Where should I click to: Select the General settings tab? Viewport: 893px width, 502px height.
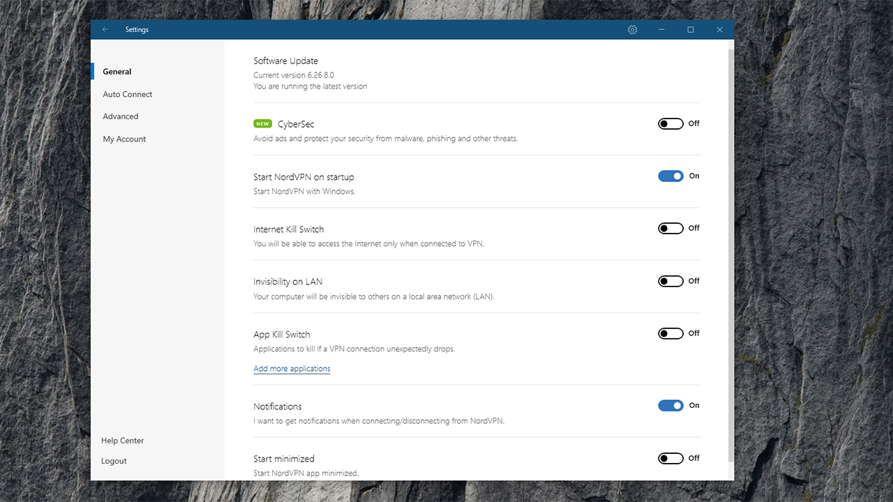tap(117, 71)
